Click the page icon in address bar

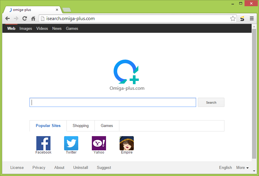[x=43, y=19]
